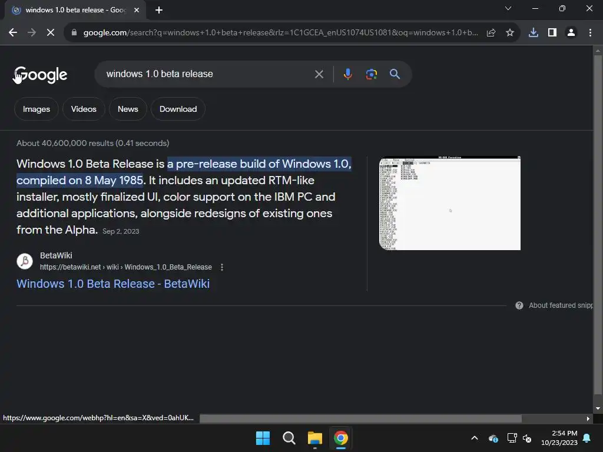Click the "Sep 2, 2023" snippet date
The width and height of the screenshot is (603, 452).
pos(121,231)
